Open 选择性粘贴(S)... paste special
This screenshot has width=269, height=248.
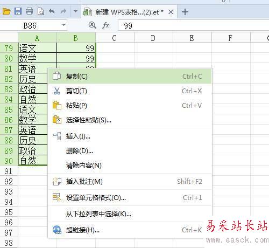tap(130, 120)
